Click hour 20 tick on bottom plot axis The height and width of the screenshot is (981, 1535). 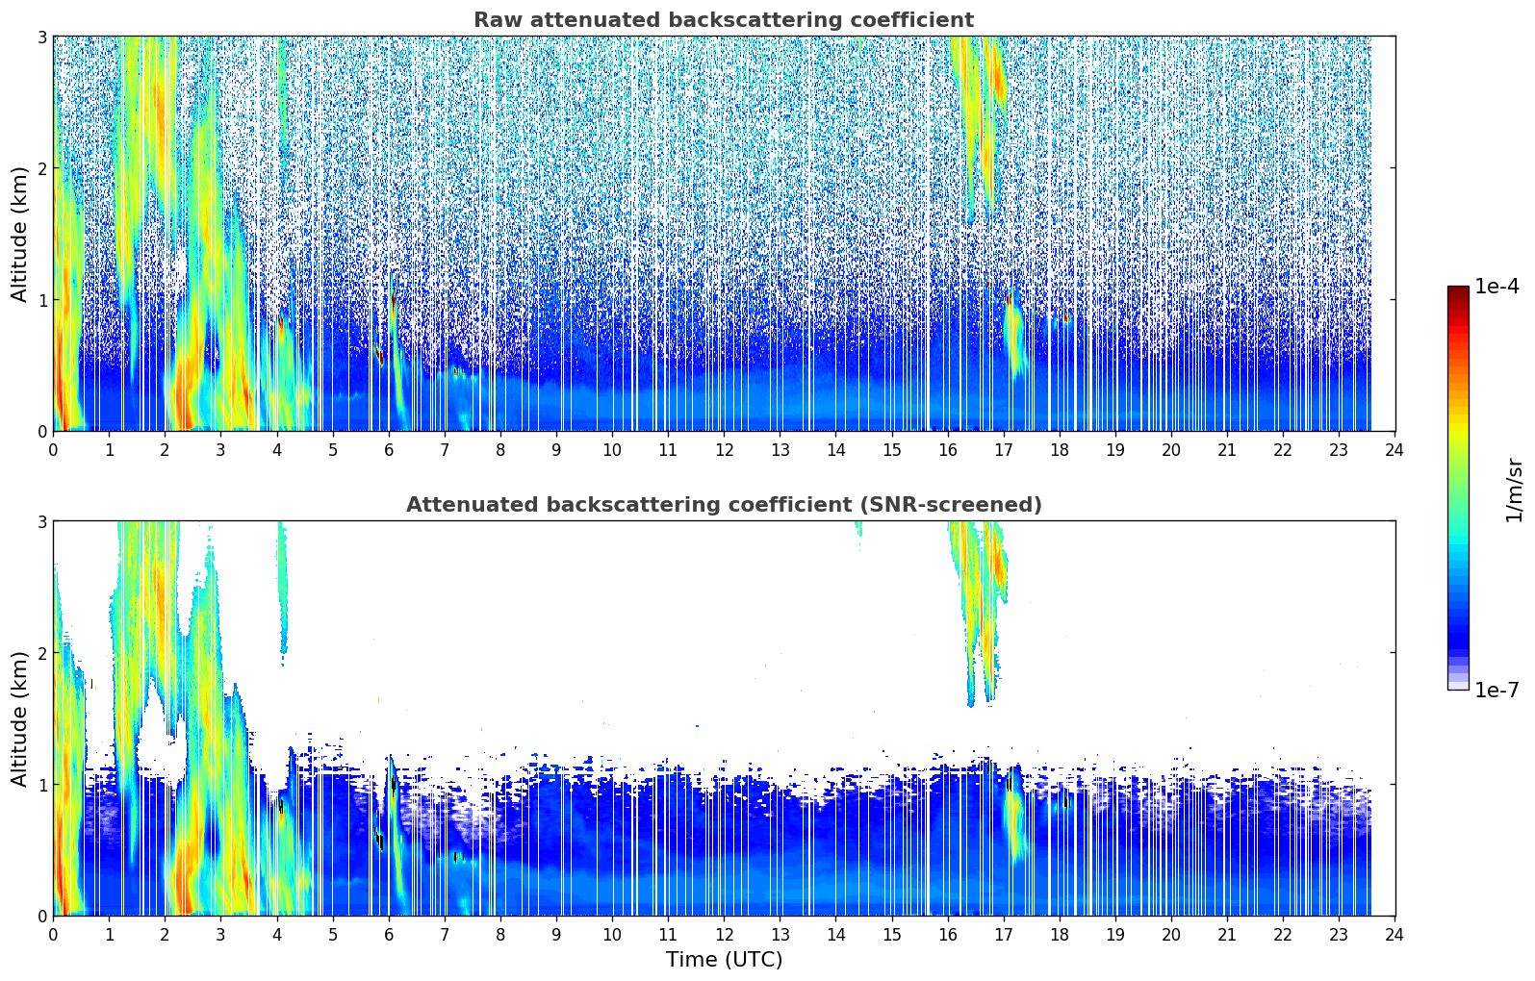[x=1171, y=935]
